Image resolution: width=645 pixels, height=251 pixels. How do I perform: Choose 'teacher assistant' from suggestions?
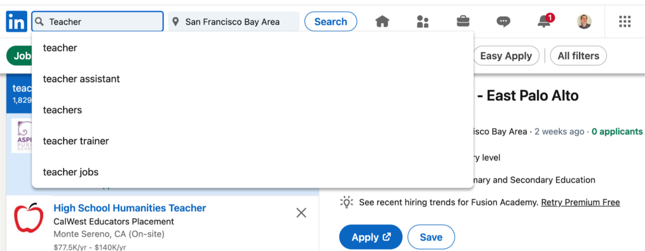pyautogui.click(x=82, y=79)
